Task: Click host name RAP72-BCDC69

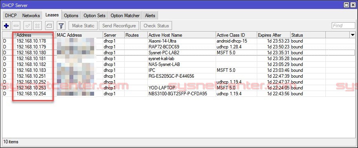Action: coord(164,47)
